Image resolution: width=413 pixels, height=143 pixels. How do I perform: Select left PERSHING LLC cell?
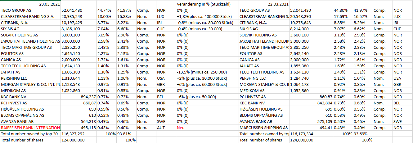[x=14, y=78]
